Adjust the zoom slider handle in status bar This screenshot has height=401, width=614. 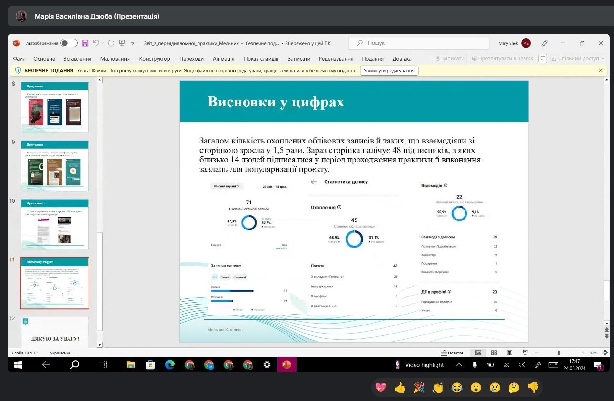[559, 353]
